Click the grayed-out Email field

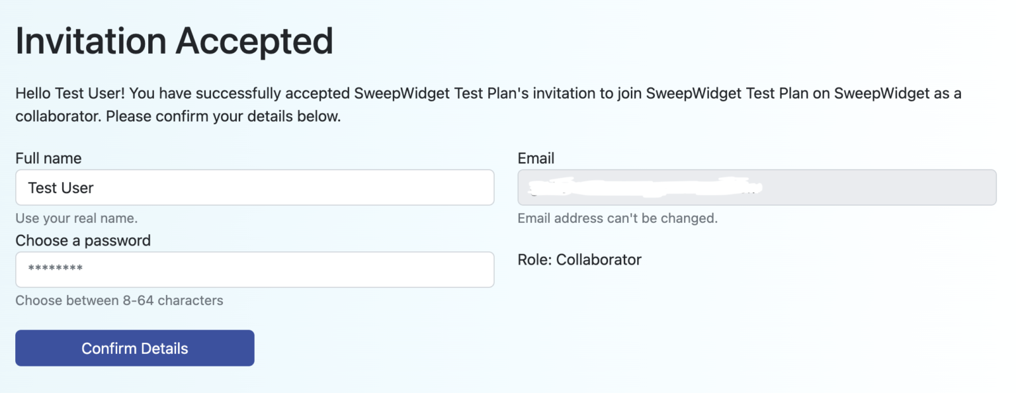[x=757, y=187]
